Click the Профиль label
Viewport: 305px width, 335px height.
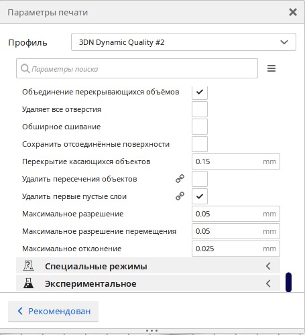[x=27, y=42]
